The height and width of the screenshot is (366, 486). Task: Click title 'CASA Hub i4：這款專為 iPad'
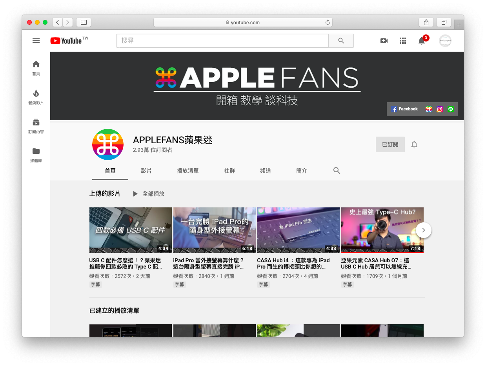pos(293,263)
